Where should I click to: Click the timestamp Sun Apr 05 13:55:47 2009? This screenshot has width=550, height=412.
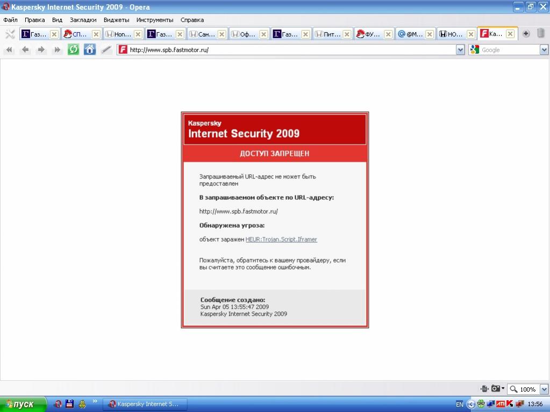point(234,307)
